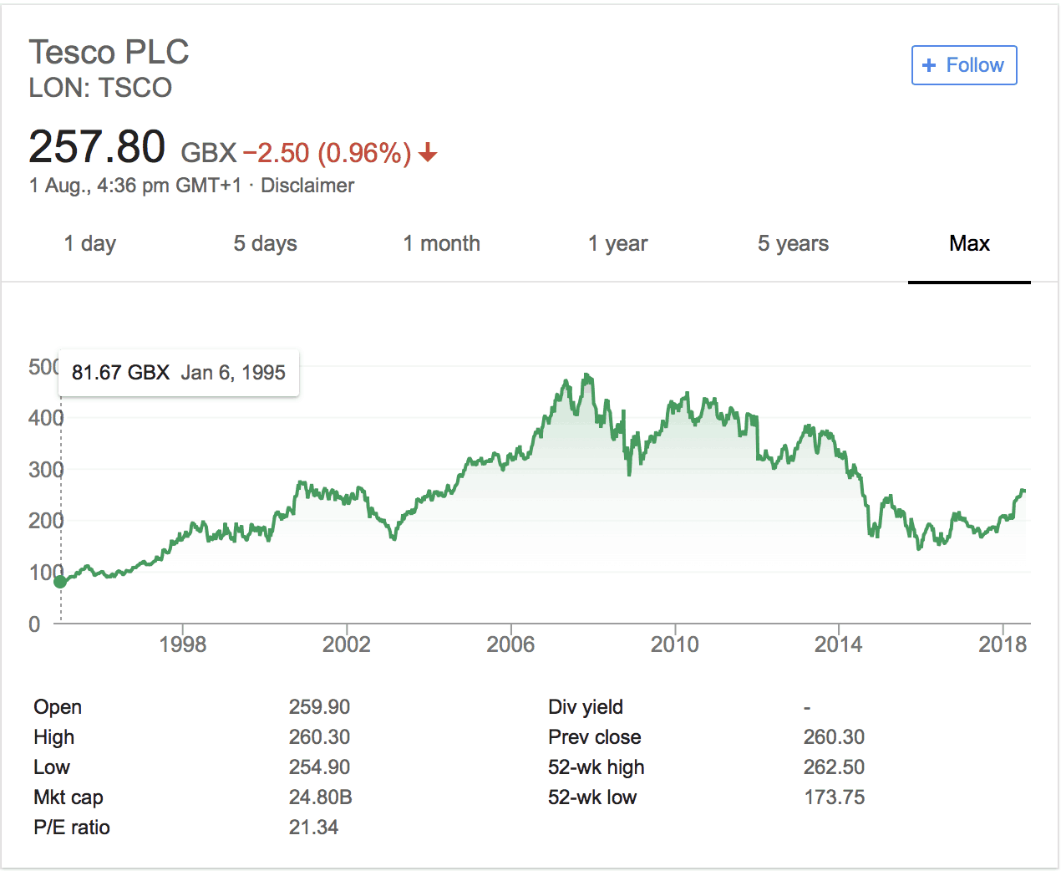1061x871 pixels.
Task: Click the Follow button
Action: pyautogui.click(x=964, y=65)
